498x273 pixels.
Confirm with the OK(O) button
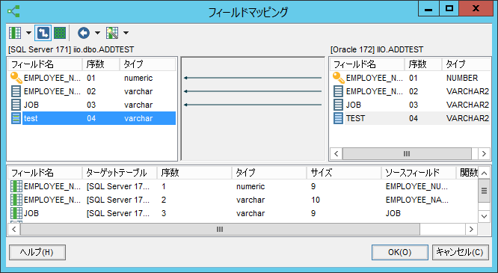tap(400, 252)
